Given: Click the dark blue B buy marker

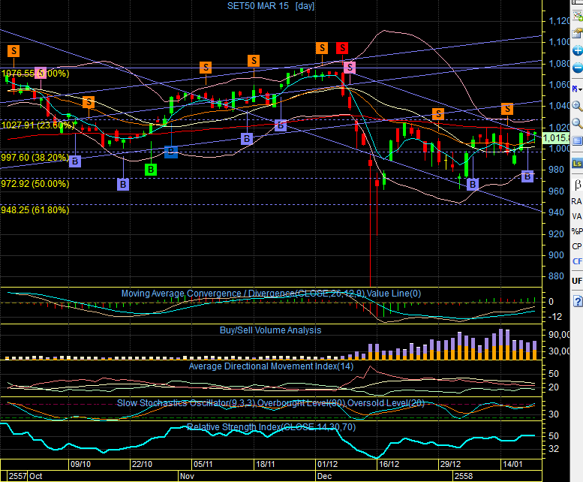Looking at the screenshot, I should [x=170, y=152].
